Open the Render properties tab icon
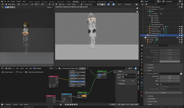184x108 pixels. pos(142,53)
